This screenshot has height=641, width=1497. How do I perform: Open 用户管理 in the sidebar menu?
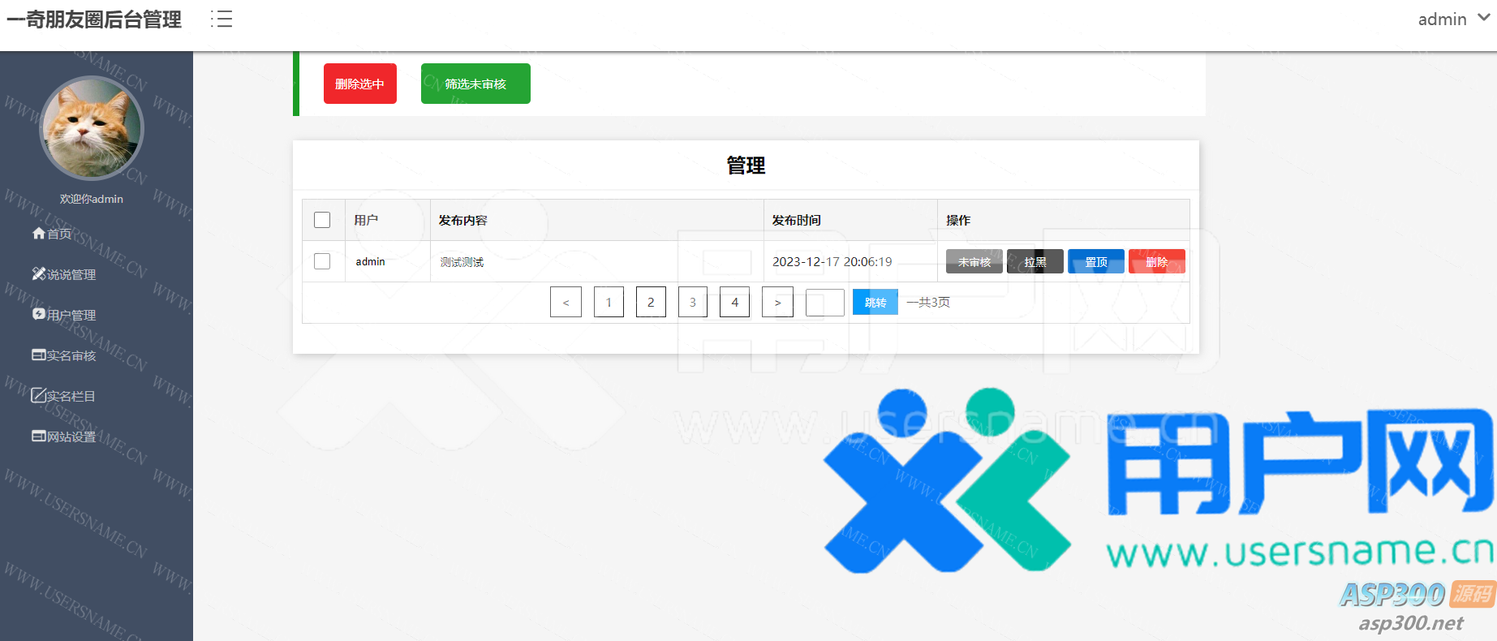point(71,315)
